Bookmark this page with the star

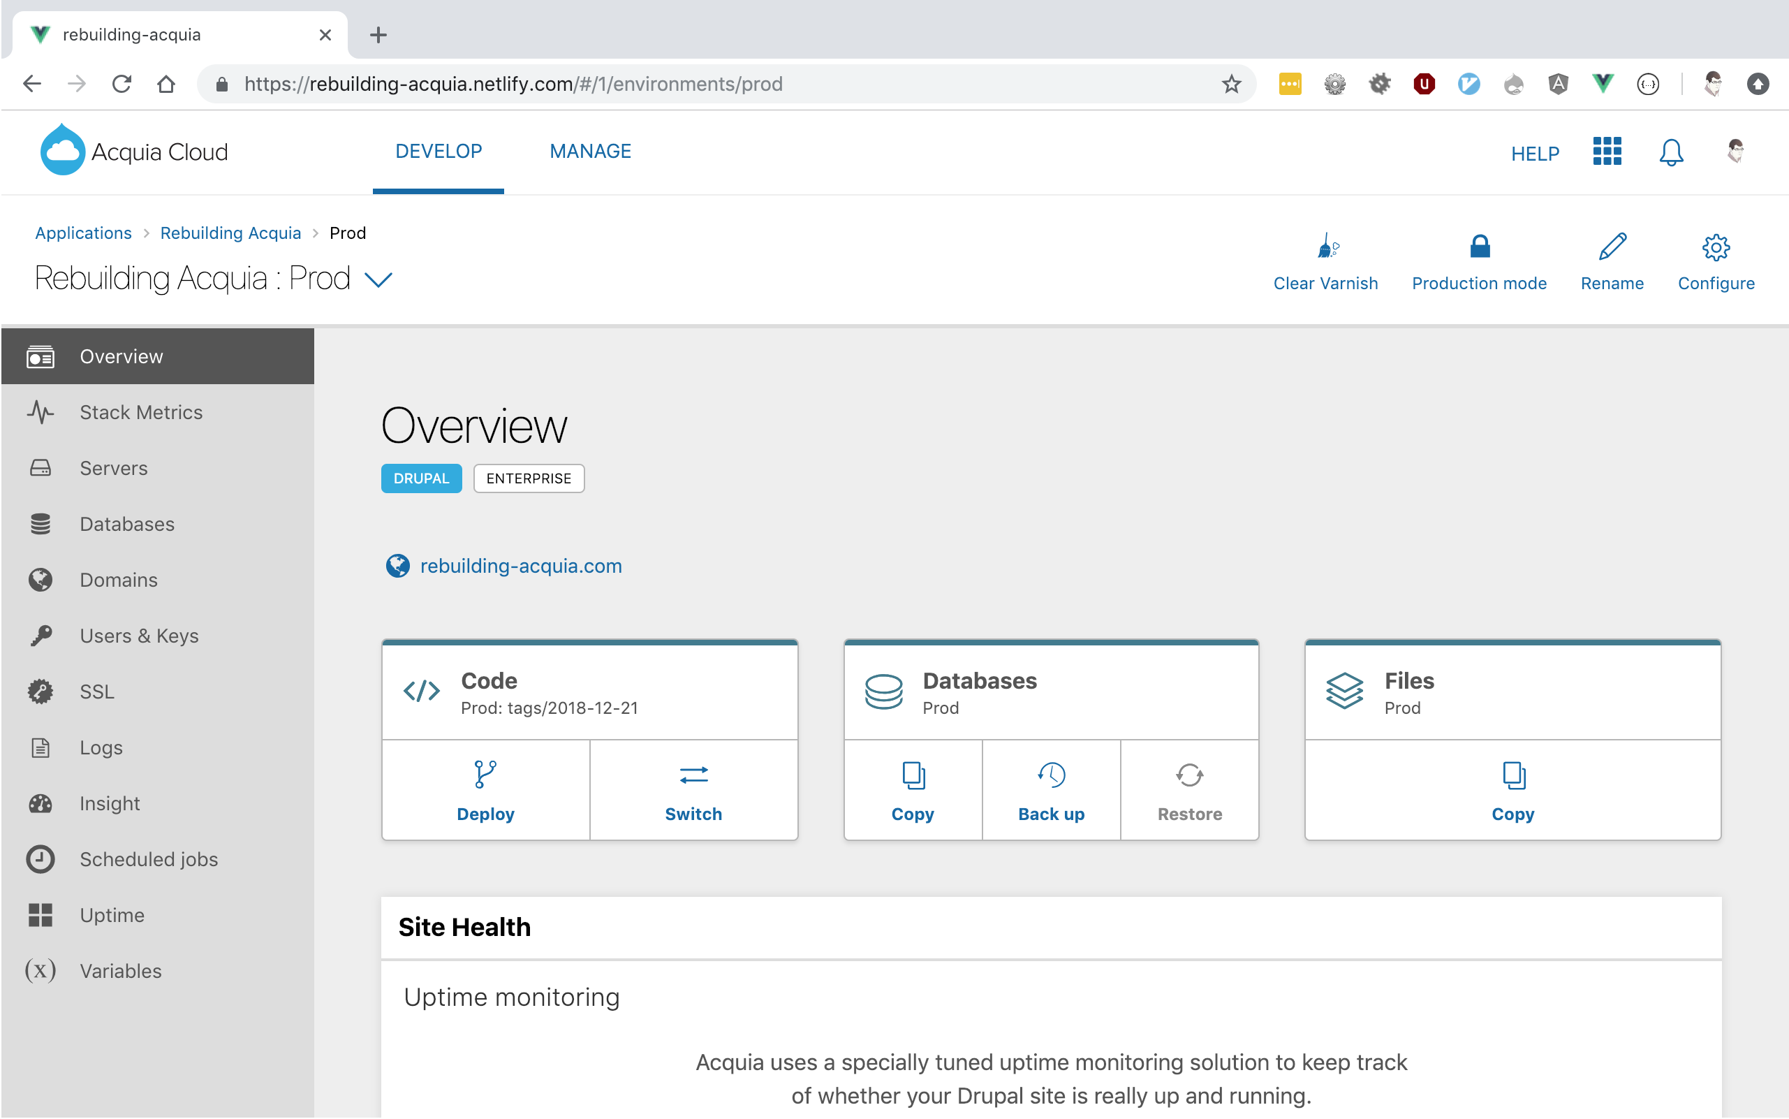point(1230,85)
